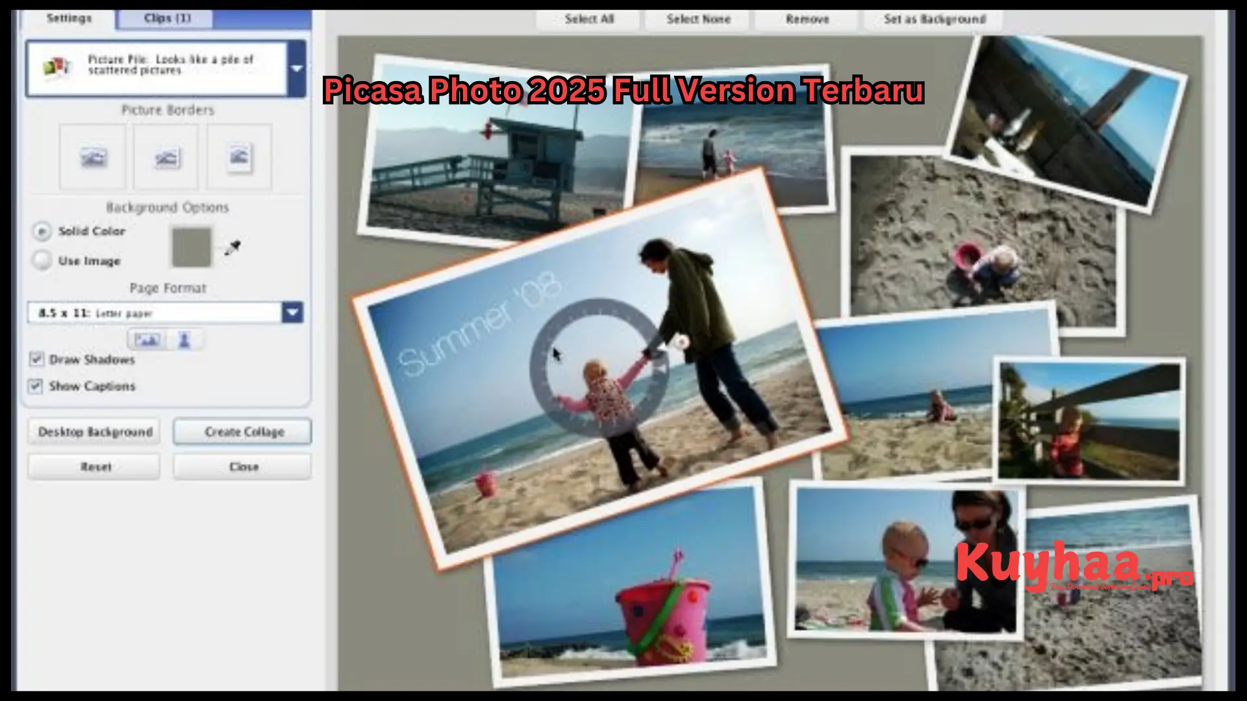Choose the middle picture border style
1247x701 pixels.
166,156
